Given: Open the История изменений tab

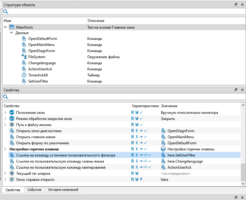Looking at the screenshot, I should (63, 190).
